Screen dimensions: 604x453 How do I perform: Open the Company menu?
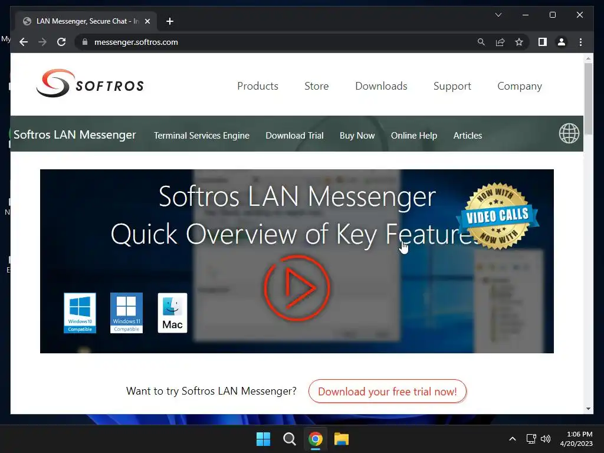(520, 86)
